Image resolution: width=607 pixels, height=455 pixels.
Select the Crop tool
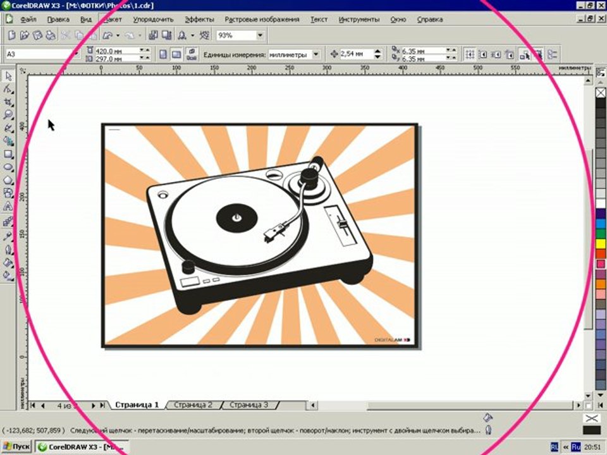click(8, 102)
